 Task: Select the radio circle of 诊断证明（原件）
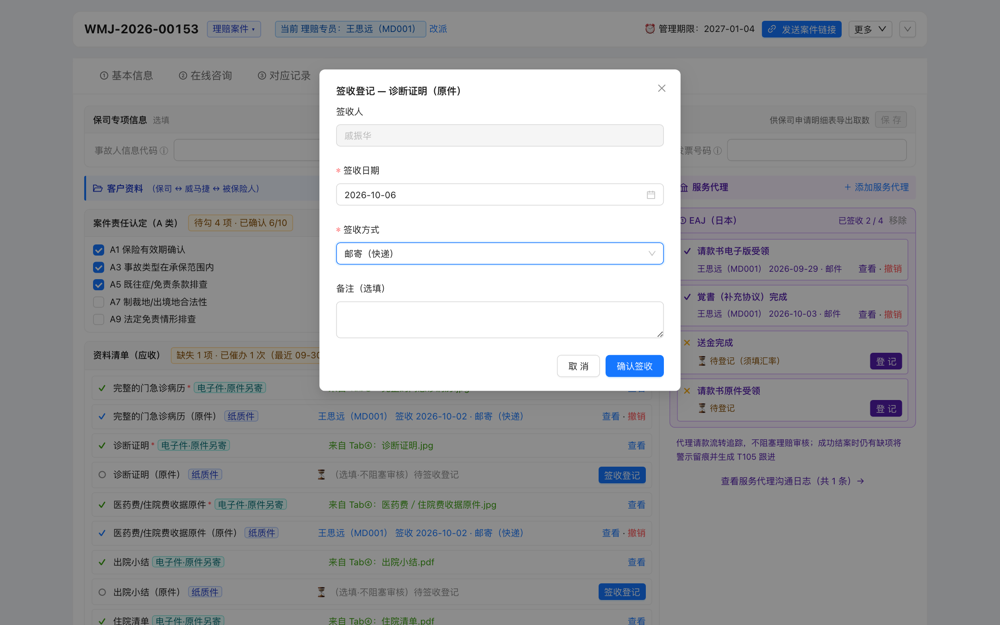point(102,475)
